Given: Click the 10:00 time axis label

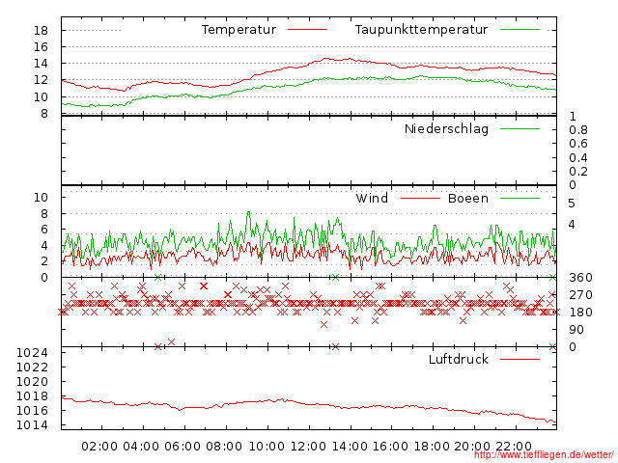Looking at the screenshot, I should (x=267, y=447).
